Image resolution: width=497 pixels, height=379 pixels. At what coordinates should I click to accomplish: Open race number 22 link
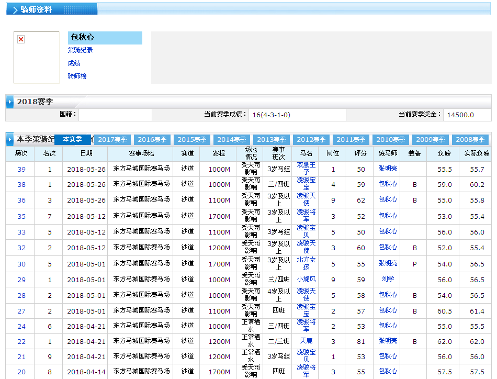21,341
